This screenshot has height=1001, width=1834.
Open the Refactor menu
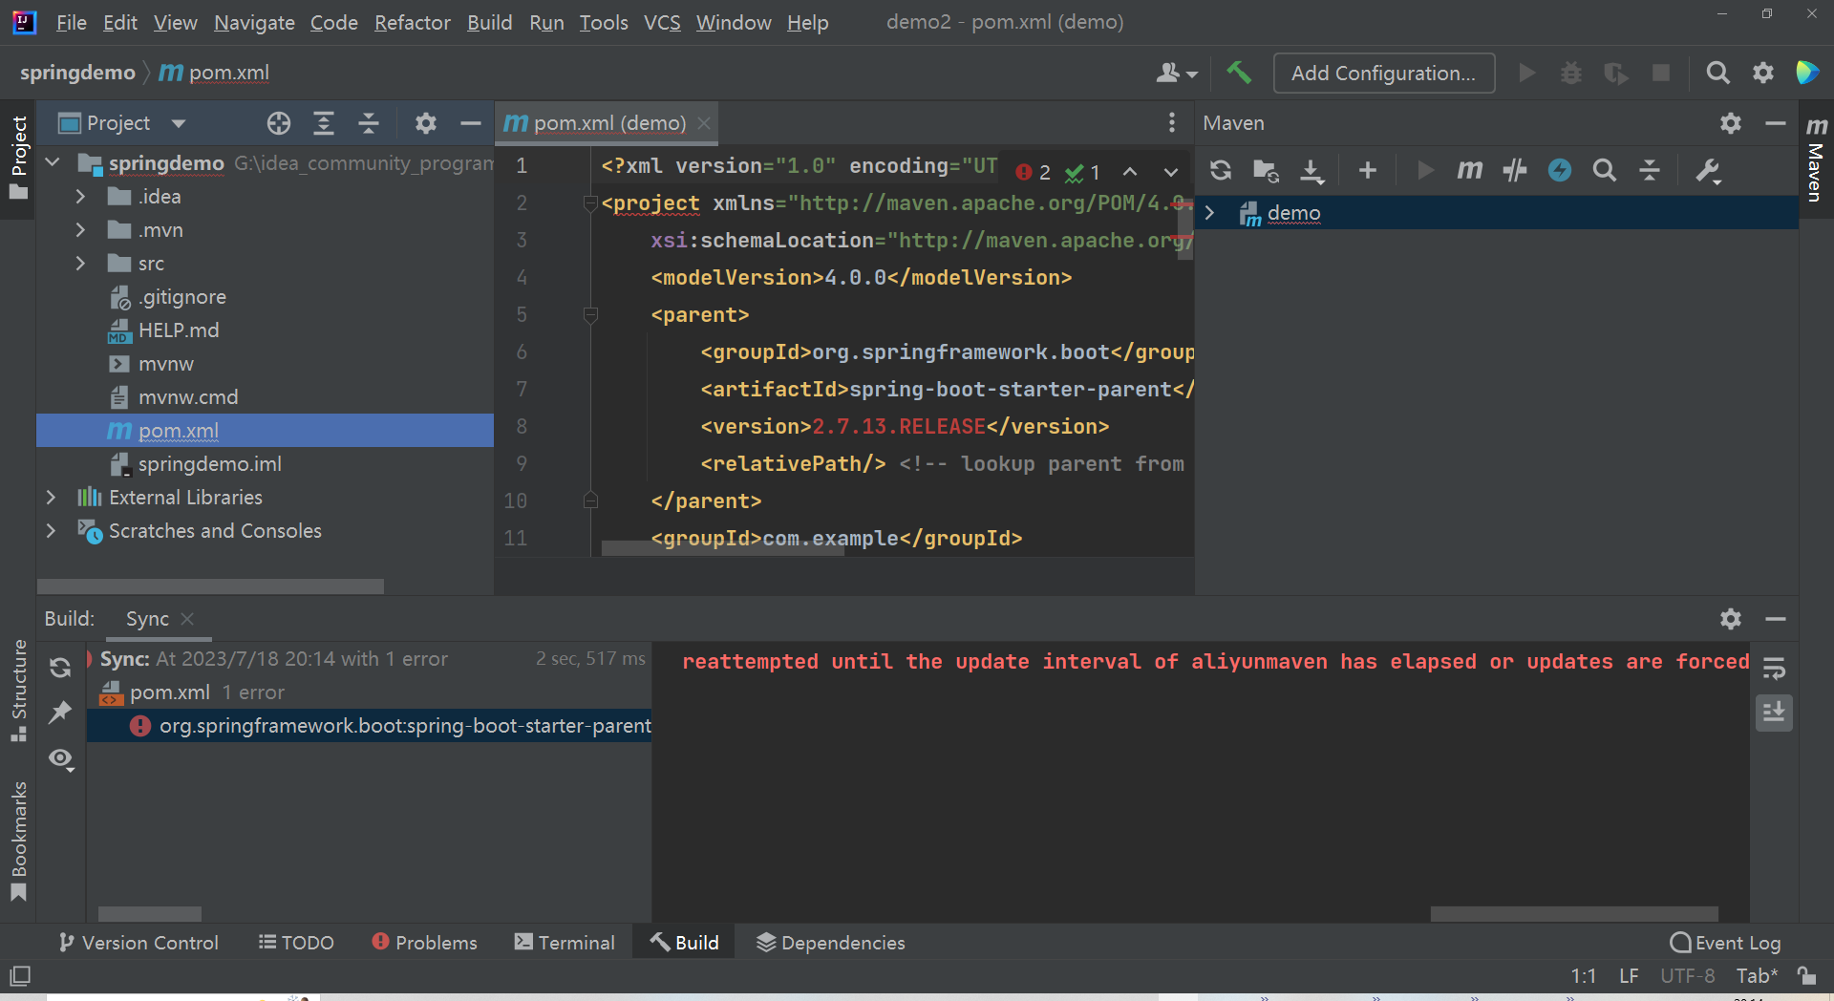click(412, 22)
